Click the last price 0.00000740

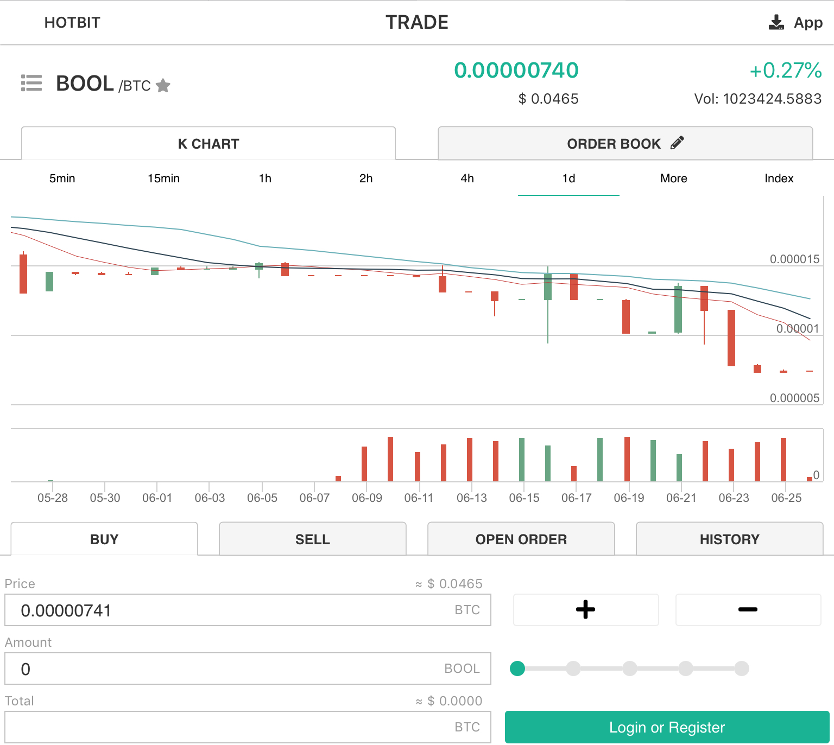pyautogui.click(x=516, y=71)
